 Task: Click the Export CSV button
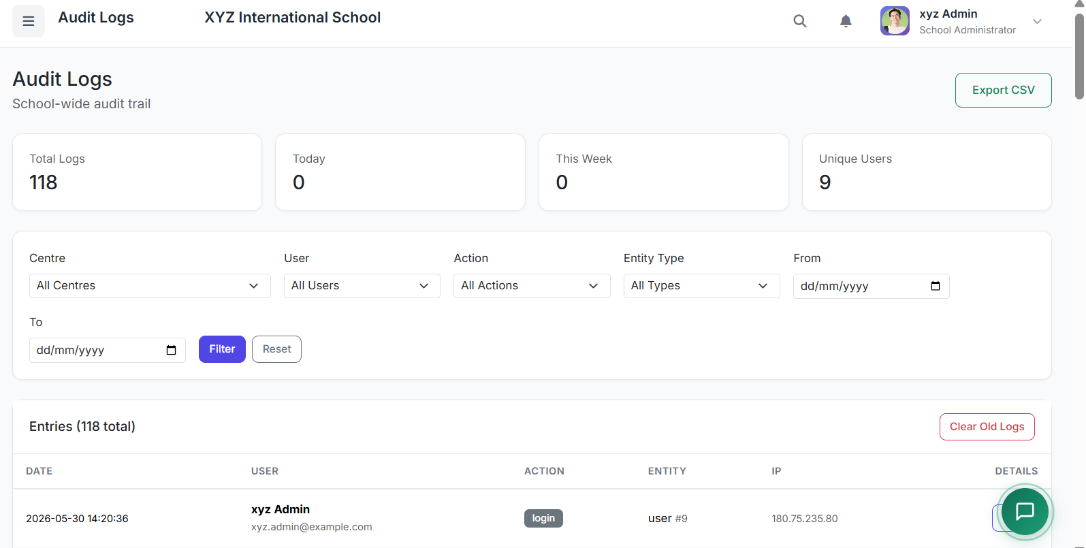(1004, 90)
